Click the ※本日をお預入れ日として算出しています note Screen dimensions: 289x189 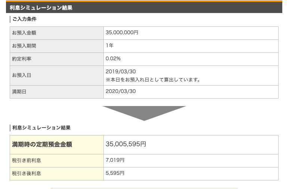(153, 80)
